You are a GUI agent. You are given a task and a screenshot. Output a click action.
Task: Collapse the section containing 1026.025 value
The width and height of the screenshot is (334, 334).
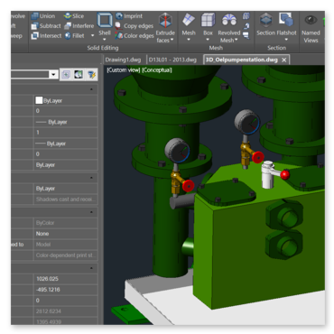click(x=91, y=268)
